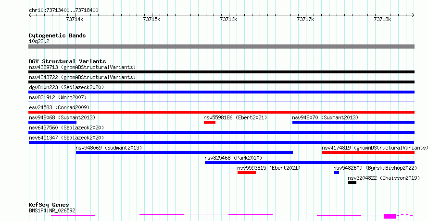Open the nsv4339713 (gnomADStructuralVariants) label

click(82, 67)
